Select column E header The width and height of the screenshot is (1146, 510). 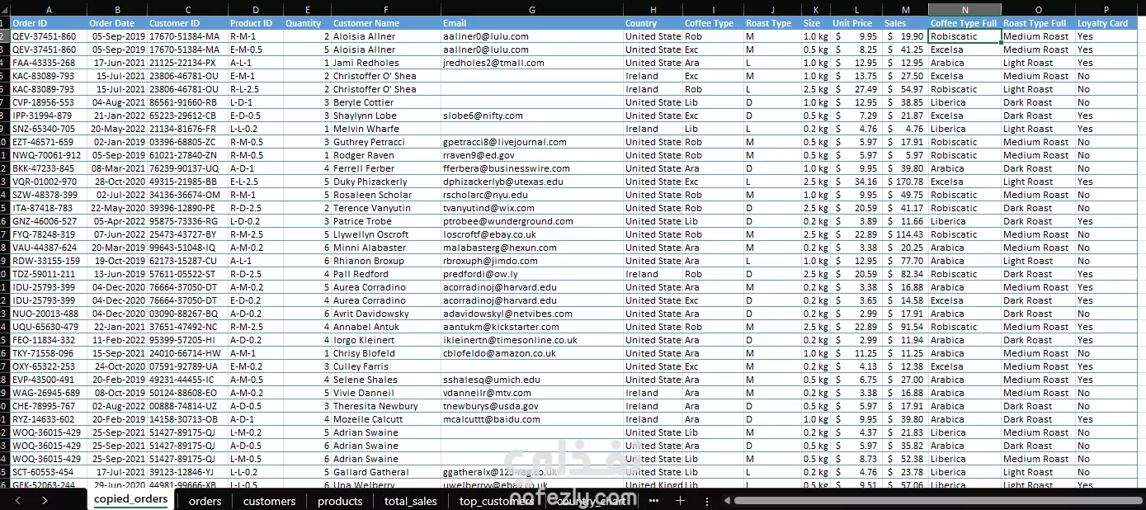click(307, 10)
